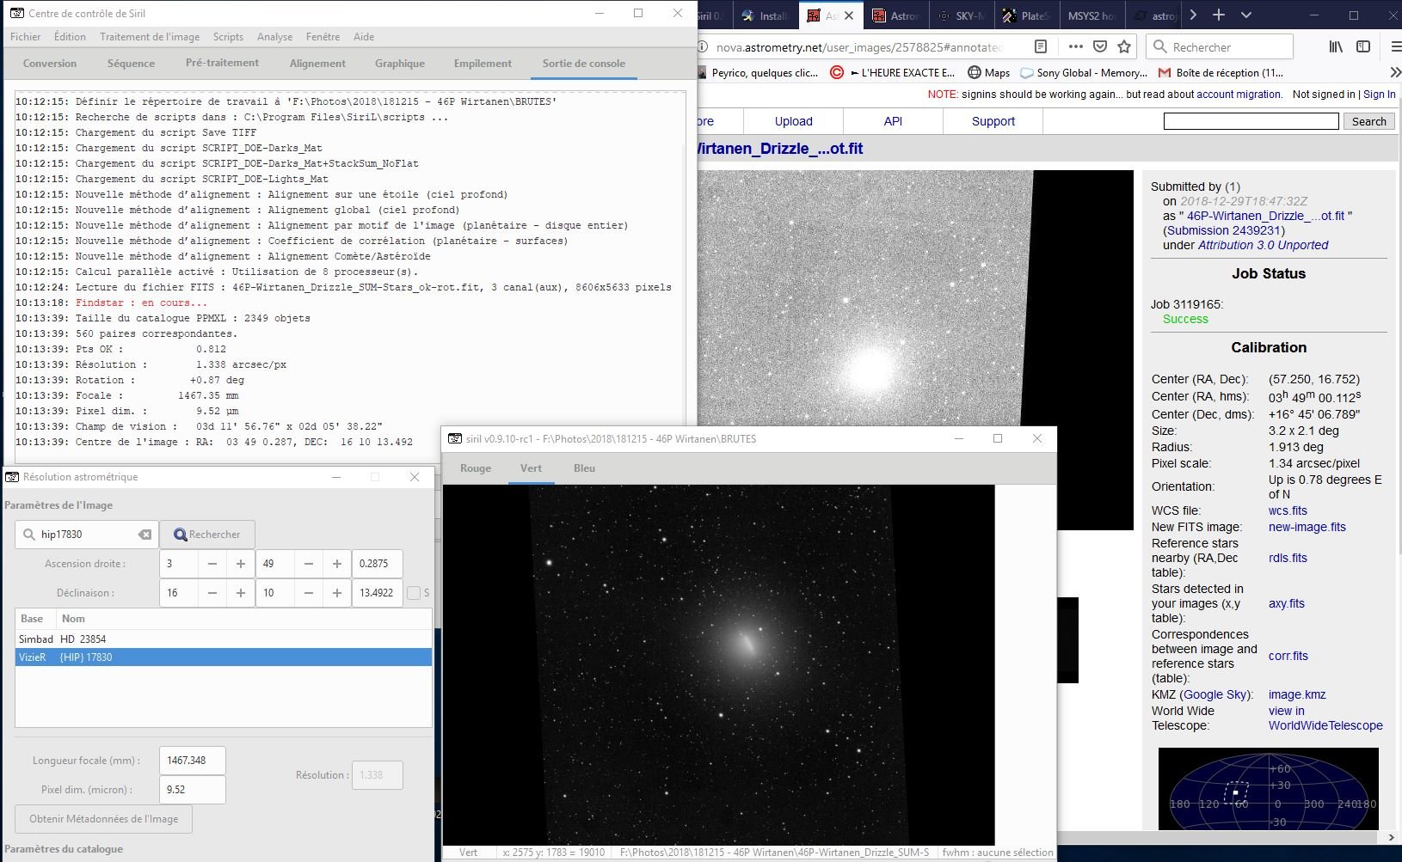Image resolution: width=1402 pixels, height=862 pixels.
Task: Click the Pixel dim. micron field
Action: pyautogui.click(x=193, y=790)
